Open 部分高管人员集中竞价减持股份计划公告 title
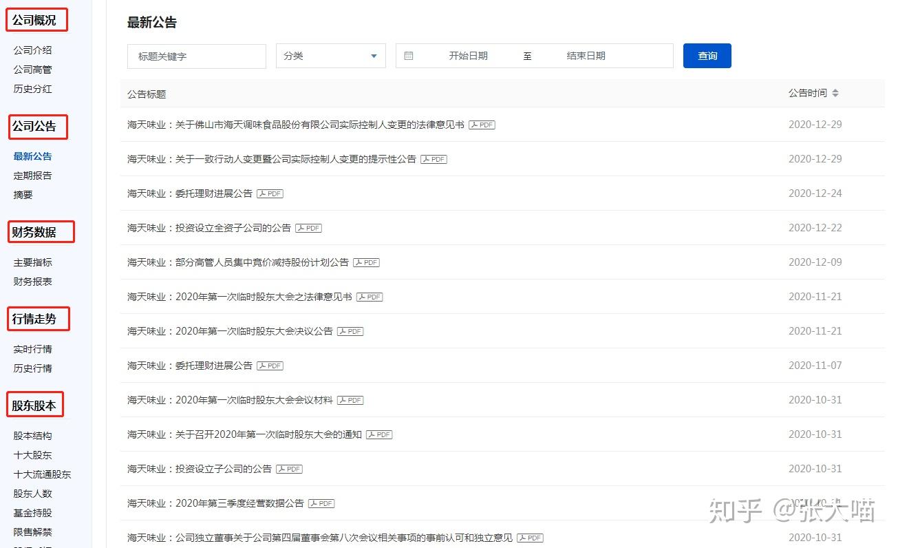898x548 pixels. coord(238,262)
